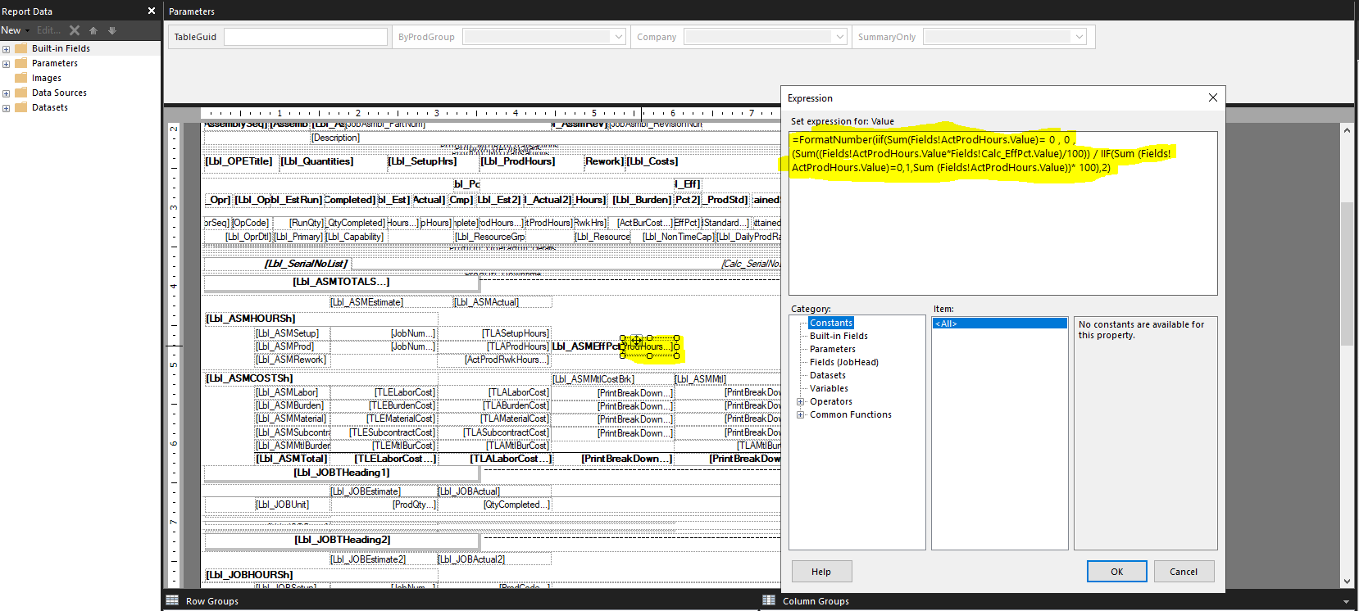The width and height of the screenshot is (1359, 611).
Task: Click the Row Groups grid icon
Action: point(172,600)
